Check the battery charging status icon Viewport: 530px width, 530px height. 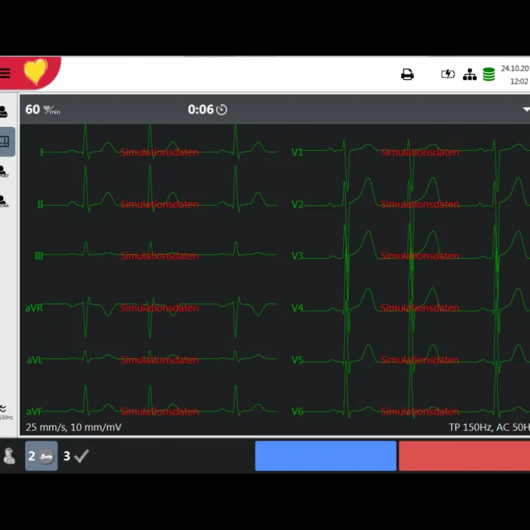click(448, 74)
